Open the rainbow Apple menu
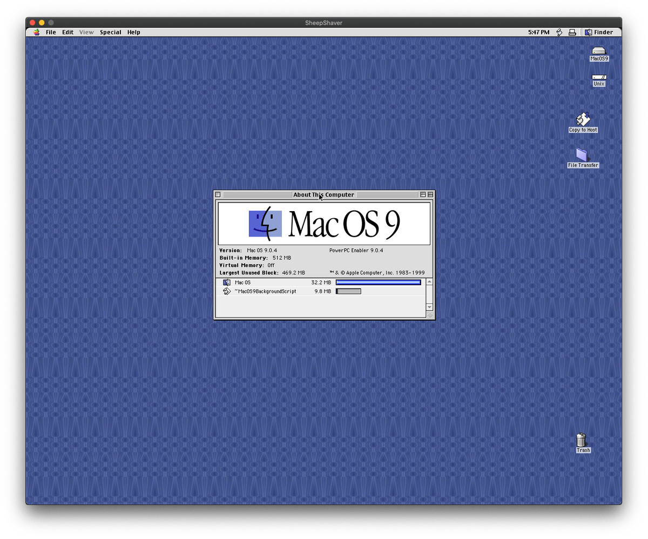The height and width of the screenshot is (539, 648). coord(37,32)
